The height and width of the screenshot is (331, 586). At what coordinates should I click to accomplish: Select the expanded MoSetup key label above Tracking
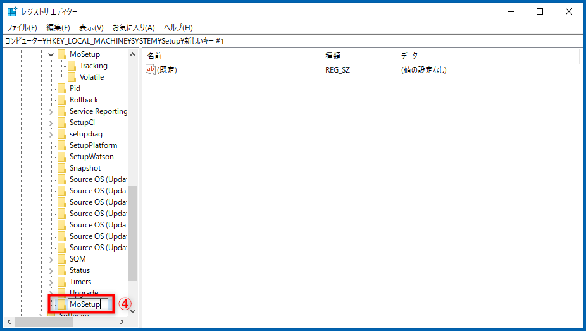[x=85, y=54]
